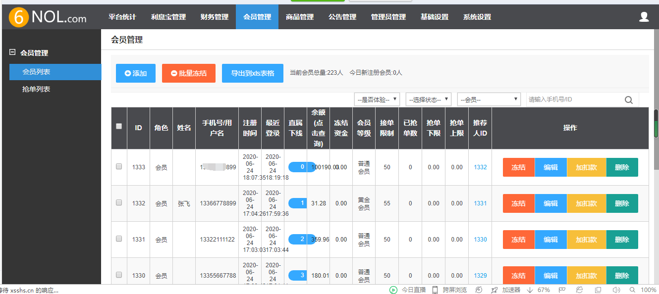Collapse the 会员管理 sidebar section

(x=13, y=52)
